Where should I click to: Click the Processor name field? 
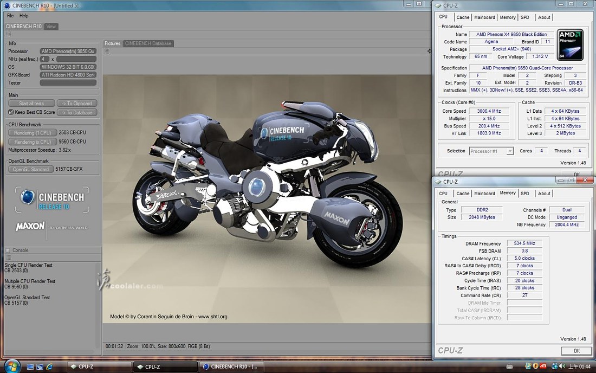68,52
